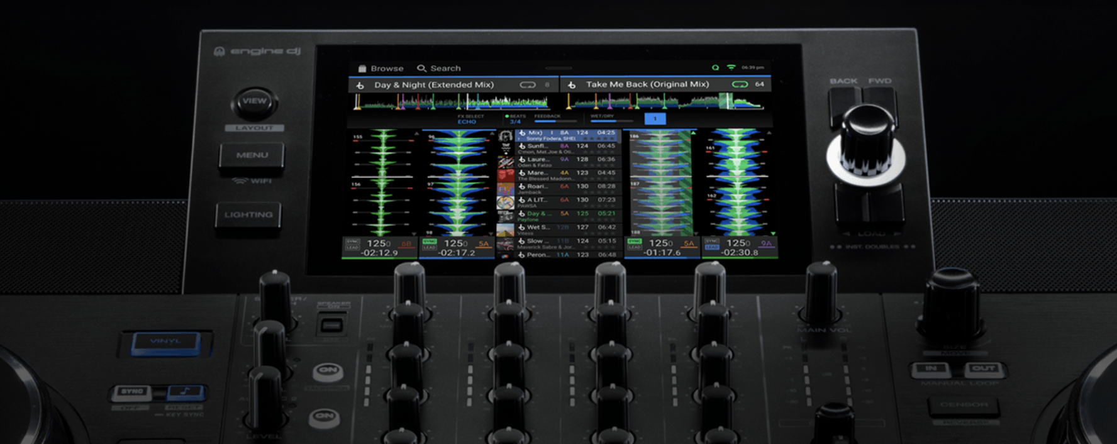Pull down the top-center drag handle
The image size is (1117, 444).
pyautogui.click(x=558, y=68)
